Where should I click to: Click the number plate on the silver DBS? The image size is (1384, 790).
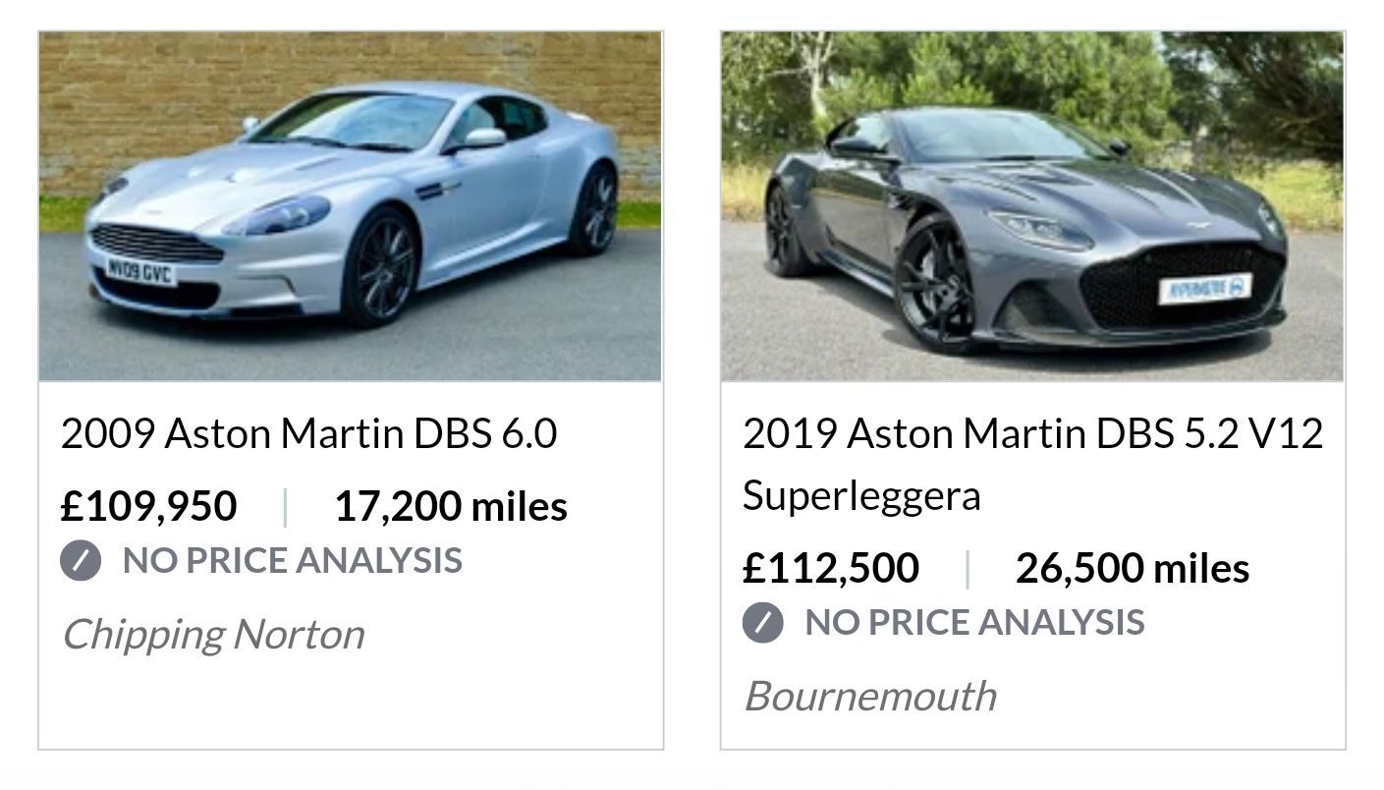point(140,270)
